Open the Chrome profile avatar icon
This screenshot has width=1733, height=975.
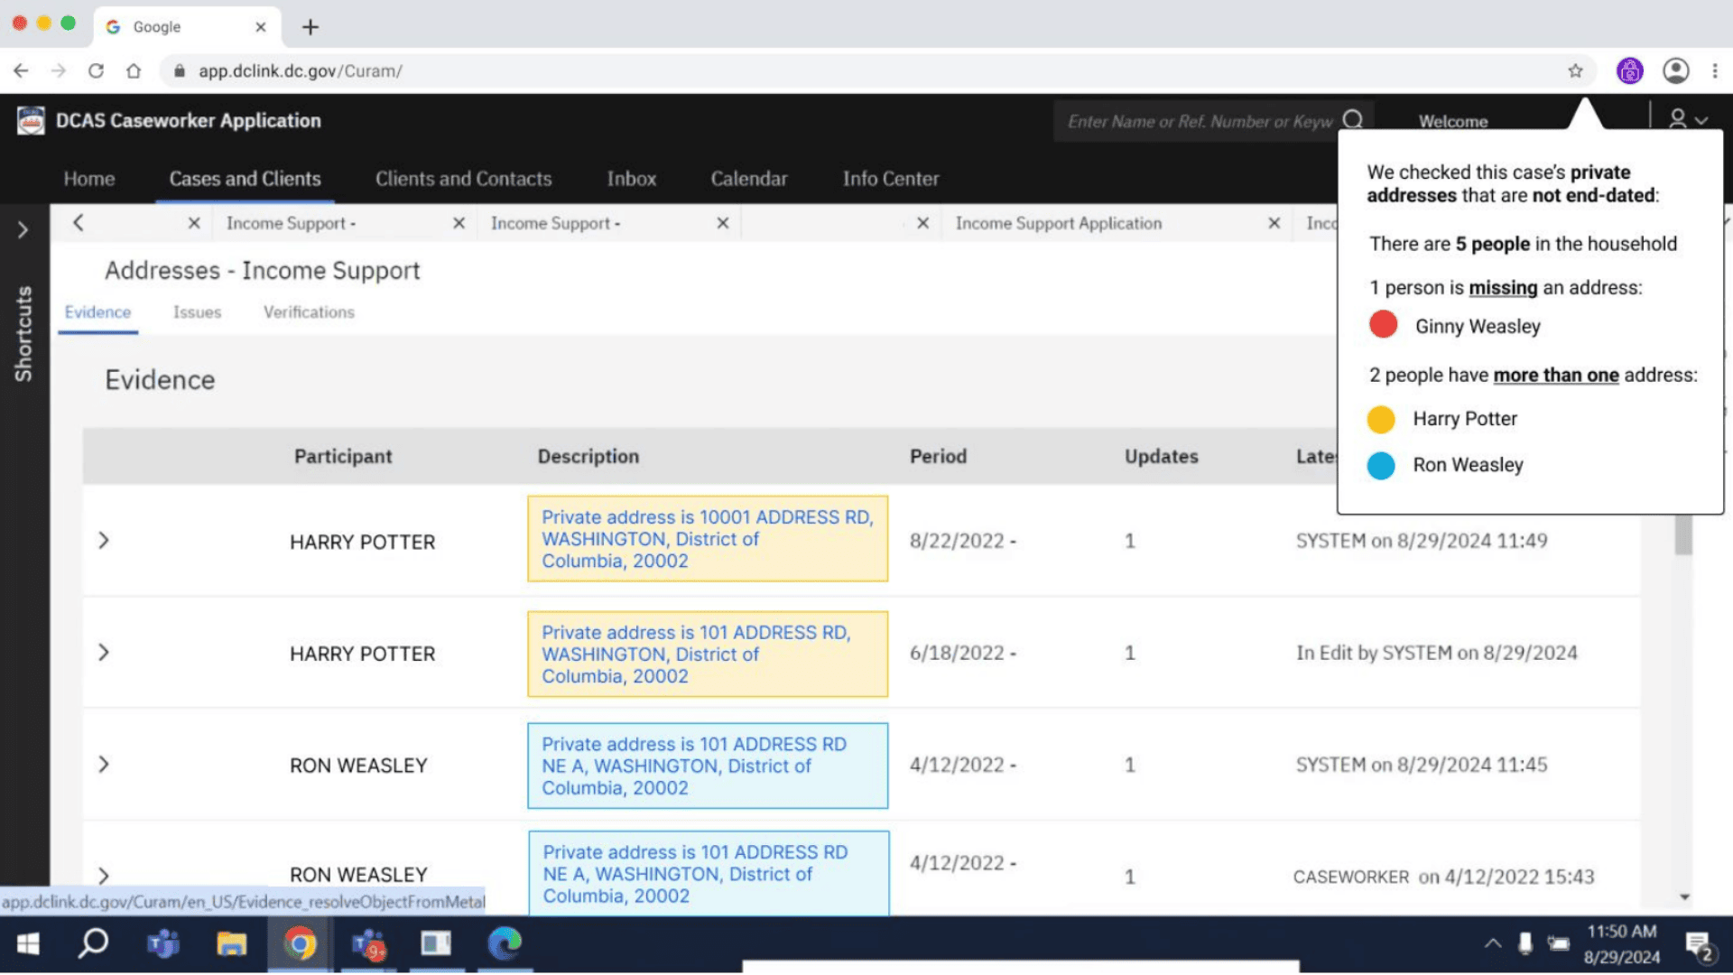(x=1676, y=70)
